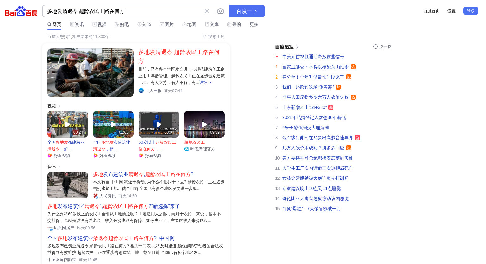Image resolution: width=486 pixels, height=264 pixels.
Task: Switch to the 资讯 tab
Action: (77, 24)
